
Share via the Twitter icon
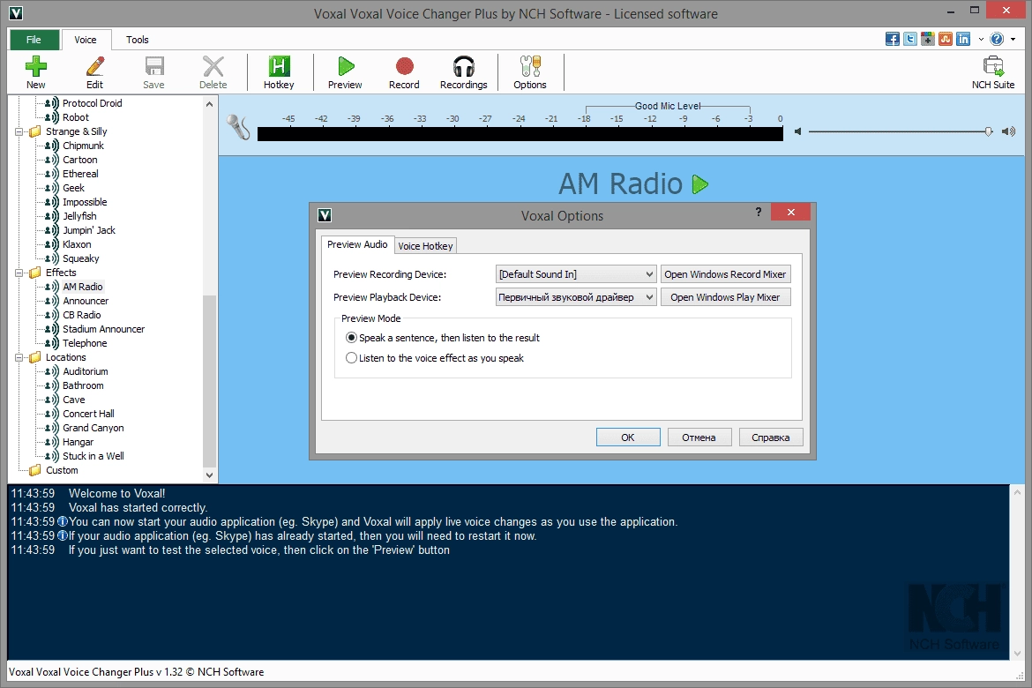(910, 39)
